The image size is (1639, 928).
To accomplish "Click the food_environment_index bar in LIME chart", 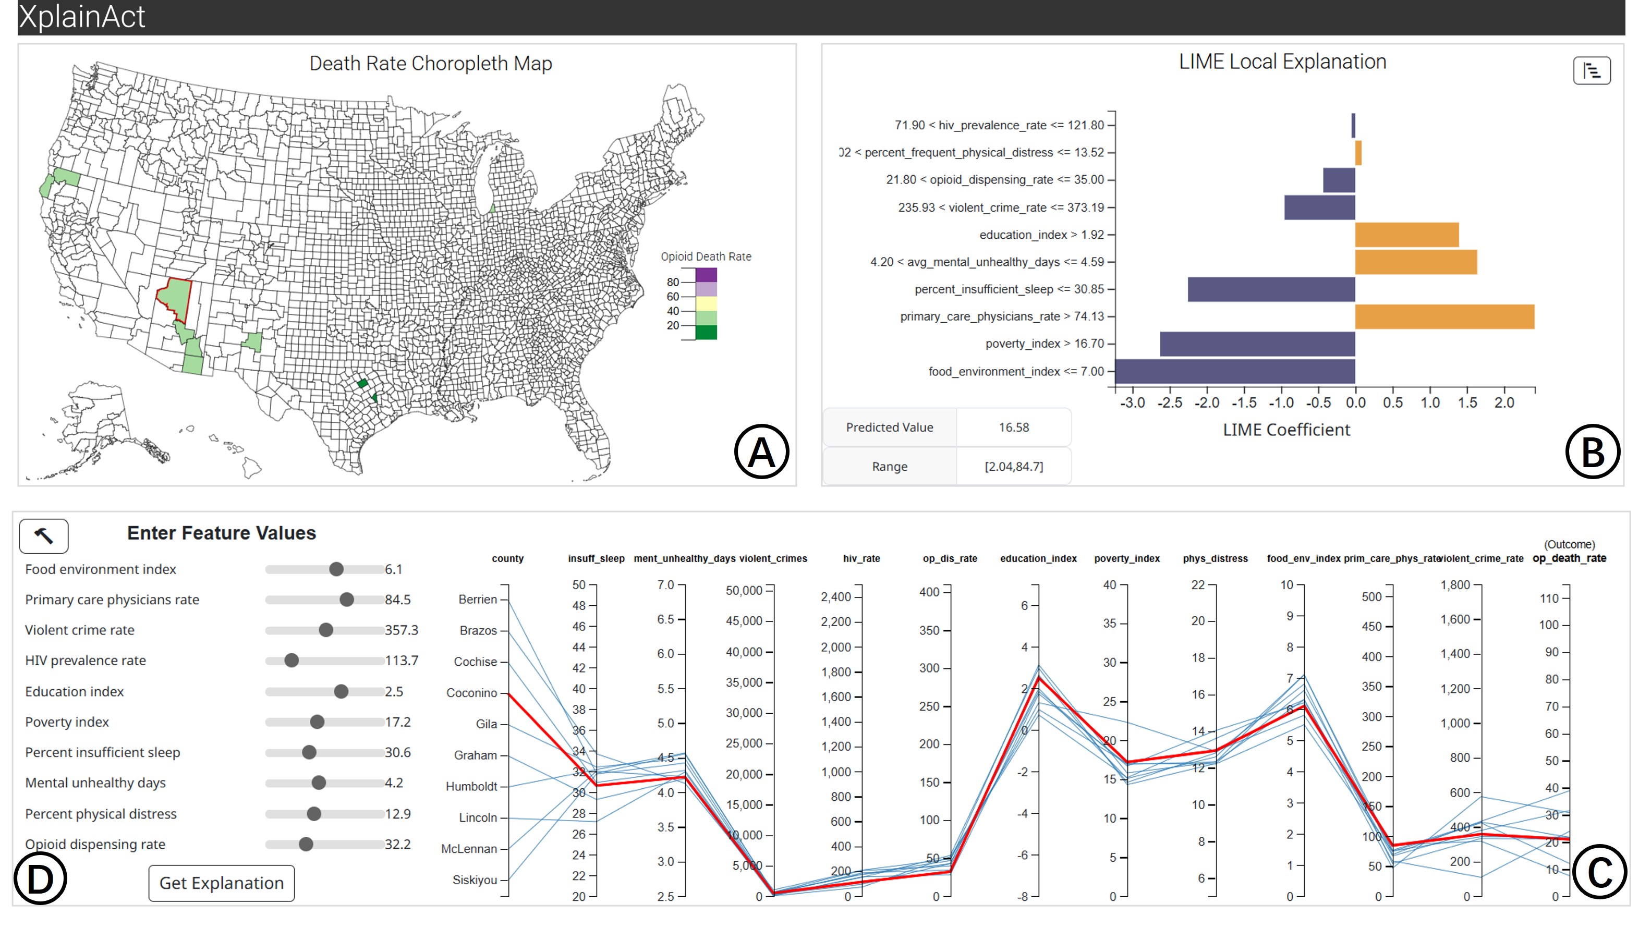I will pyautogui.click(x=1235, y=372).
